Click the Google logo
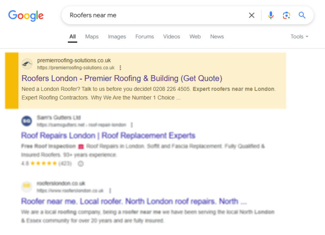 click(x=26, y=16)
